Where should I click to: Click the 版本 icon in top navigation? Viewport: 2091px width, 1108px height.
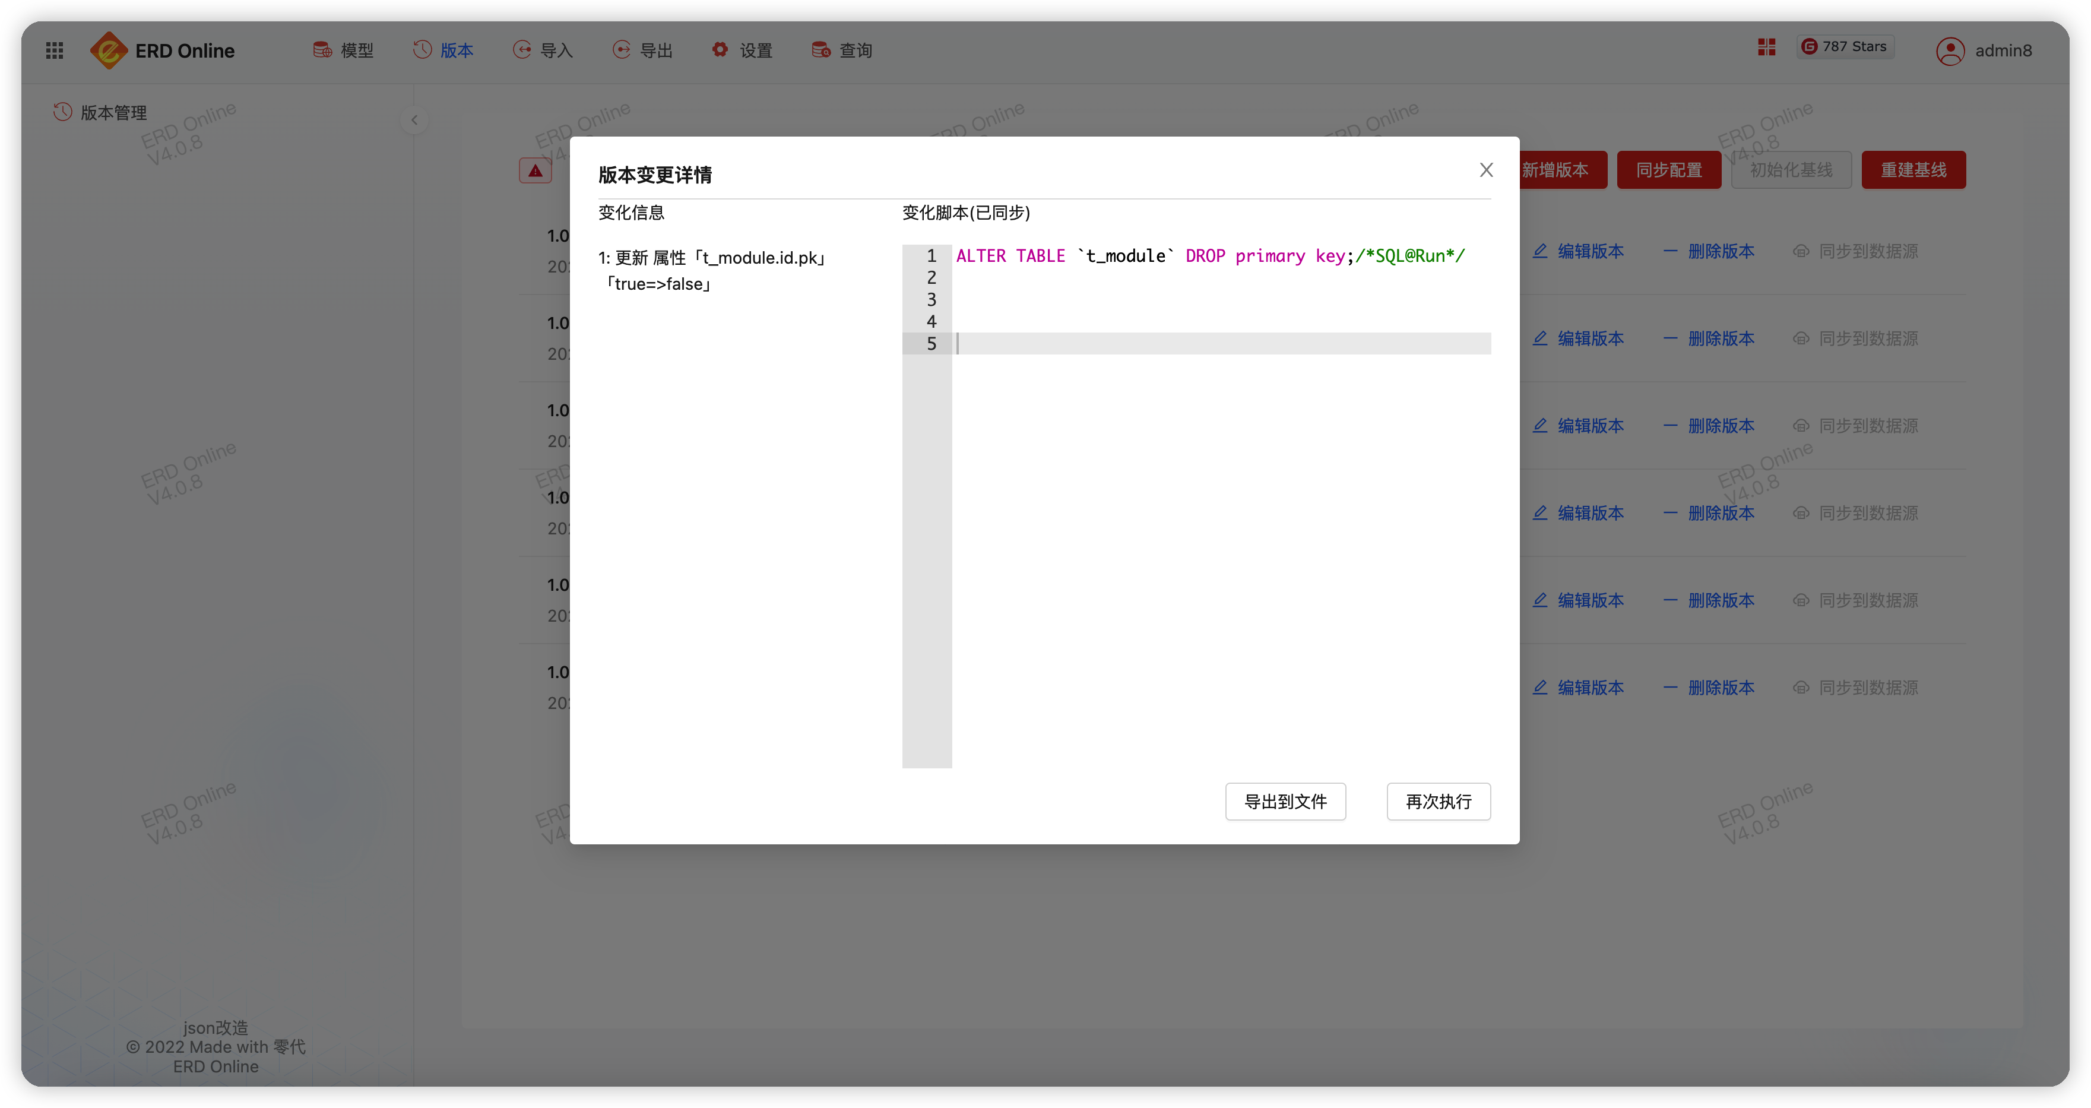coord(422,50)
